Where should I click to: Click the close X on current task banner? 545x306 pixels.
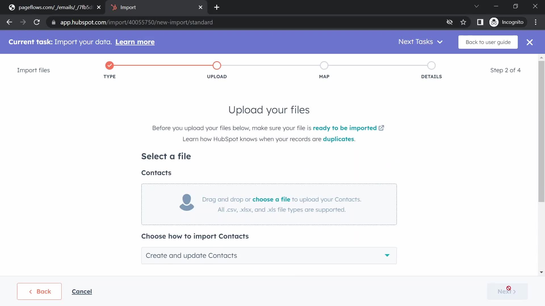(x=530, y=42)
